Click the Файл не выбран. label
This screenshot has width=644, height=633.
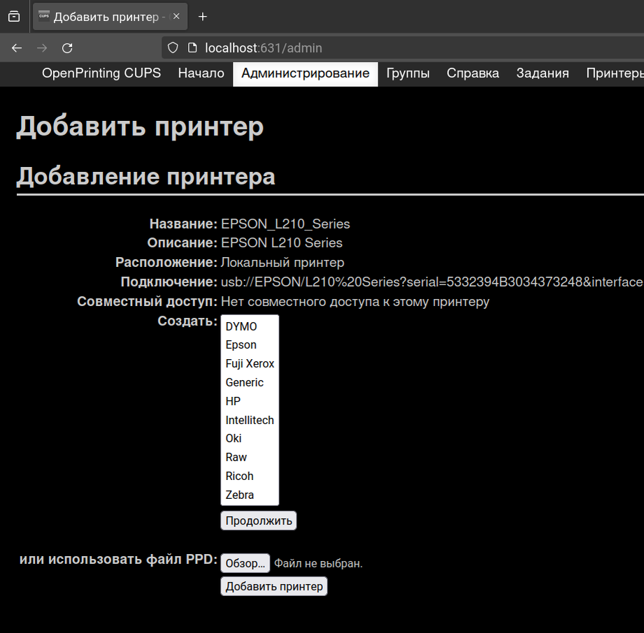pos(318,564)
